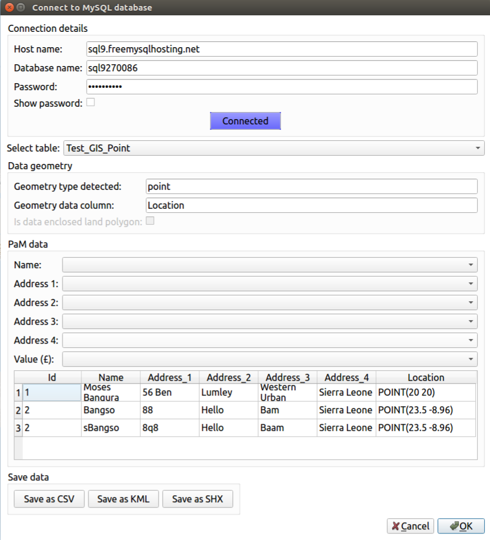The height and width of the screenshot is (540, 490).
Task: Click Save as KML button
Action: coord(123,499)
